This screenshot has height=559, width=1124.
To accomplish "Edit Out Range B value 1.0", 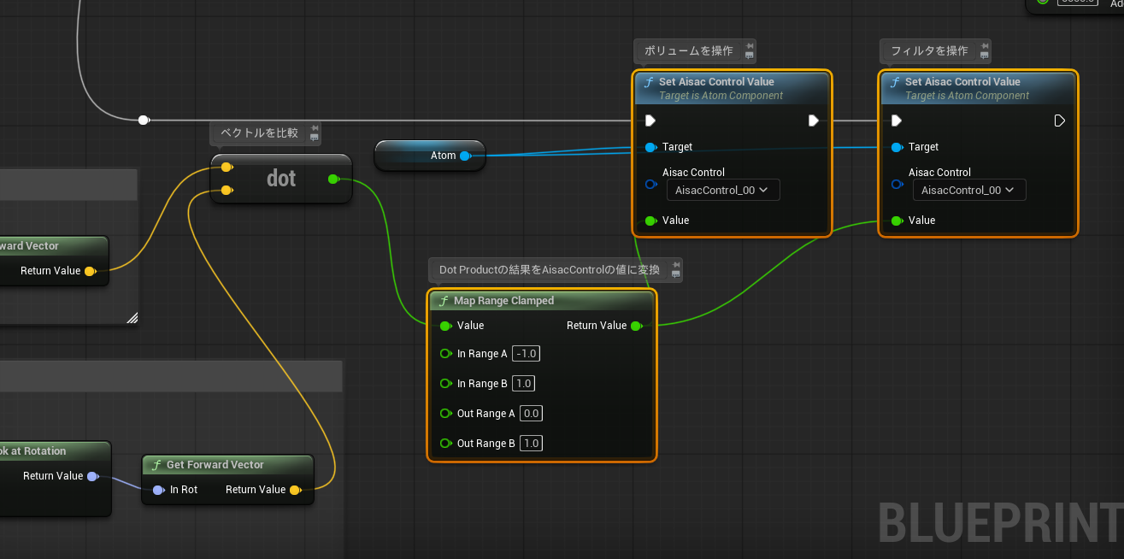I will tap(531, 444).
